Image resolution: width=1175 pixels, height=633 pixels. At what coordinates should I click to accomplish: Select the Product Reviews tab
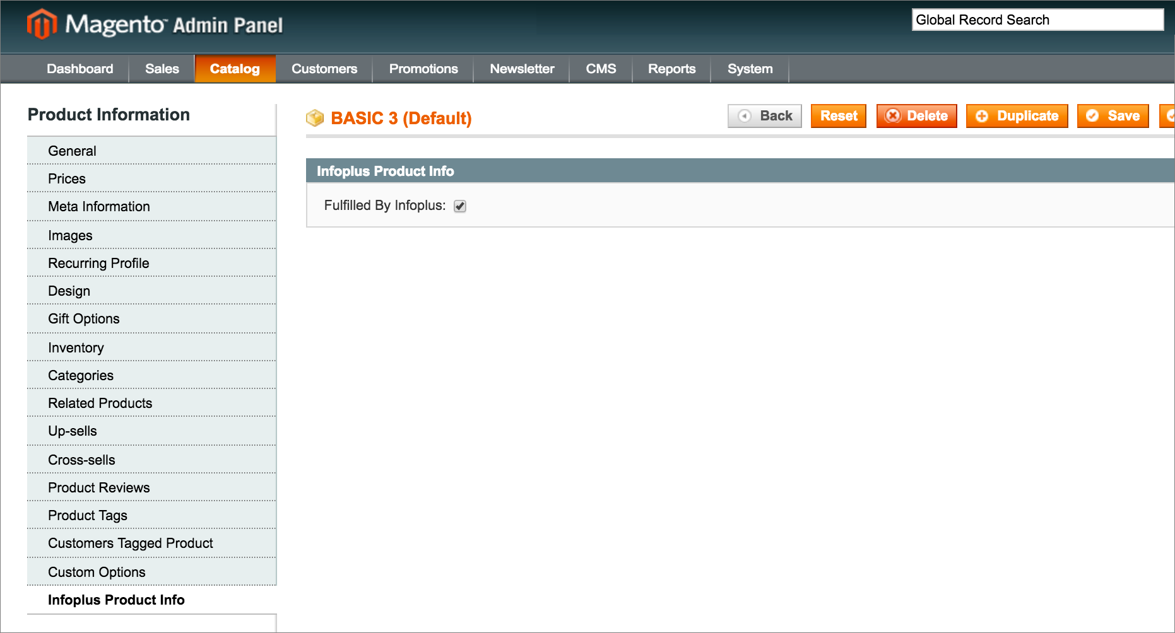point(151,487)
